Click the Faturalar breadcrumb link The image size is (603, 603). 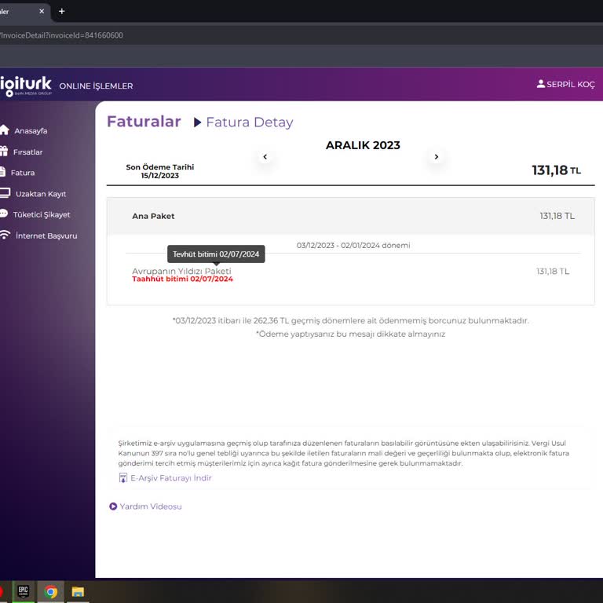(x=144, y=122)
